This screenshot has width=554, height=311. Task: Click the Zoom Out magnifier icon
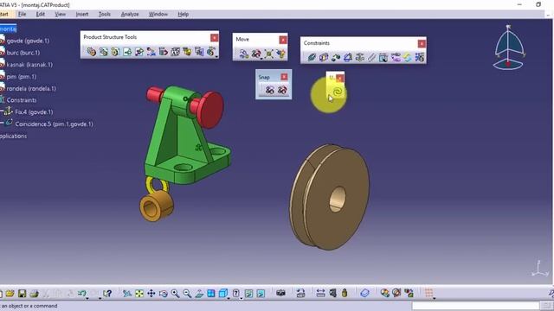(x=187, y=294)
